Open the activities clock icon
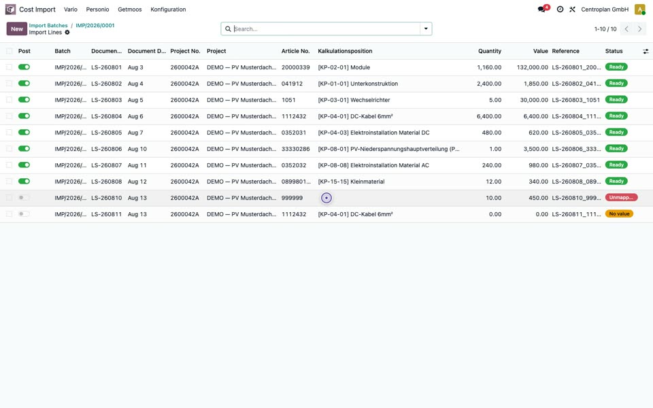This screenshot has width=653, height=408. pyautogui.click(x=560, y=9)
